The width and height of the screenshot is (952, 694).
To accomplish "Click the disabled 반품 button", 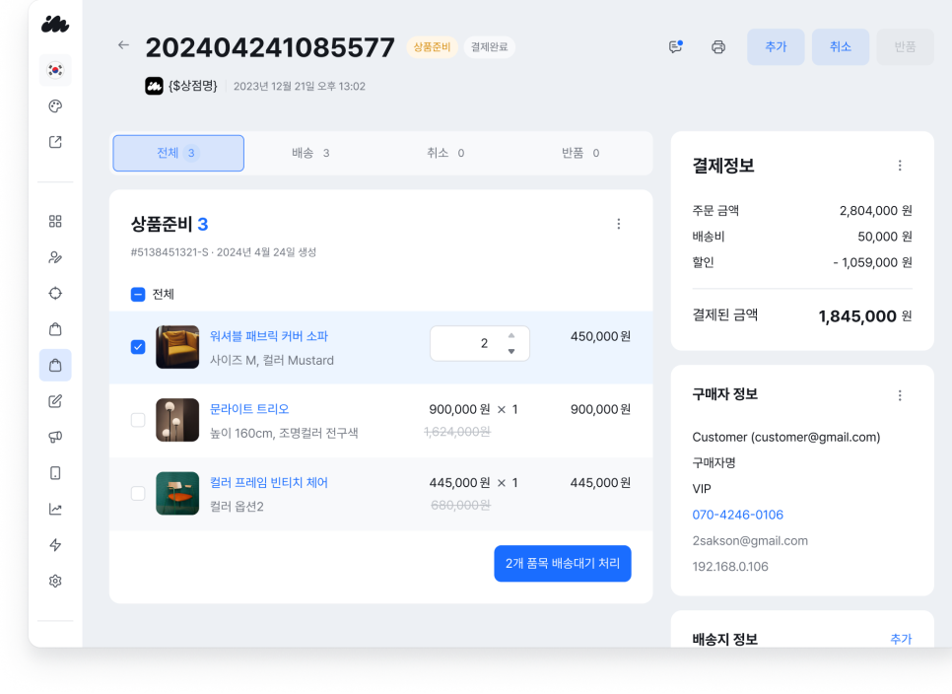I will [906, 46].
